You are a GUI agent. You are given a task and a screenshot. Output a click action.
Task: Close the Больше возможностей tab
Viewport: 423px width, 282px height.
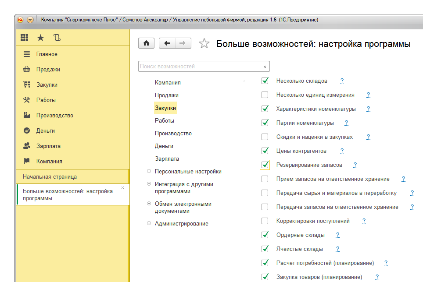coord(122,187)
